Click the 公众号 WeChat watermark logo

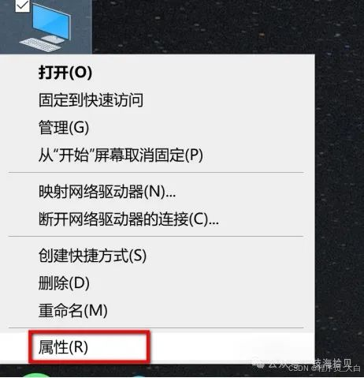coord(259,365)
